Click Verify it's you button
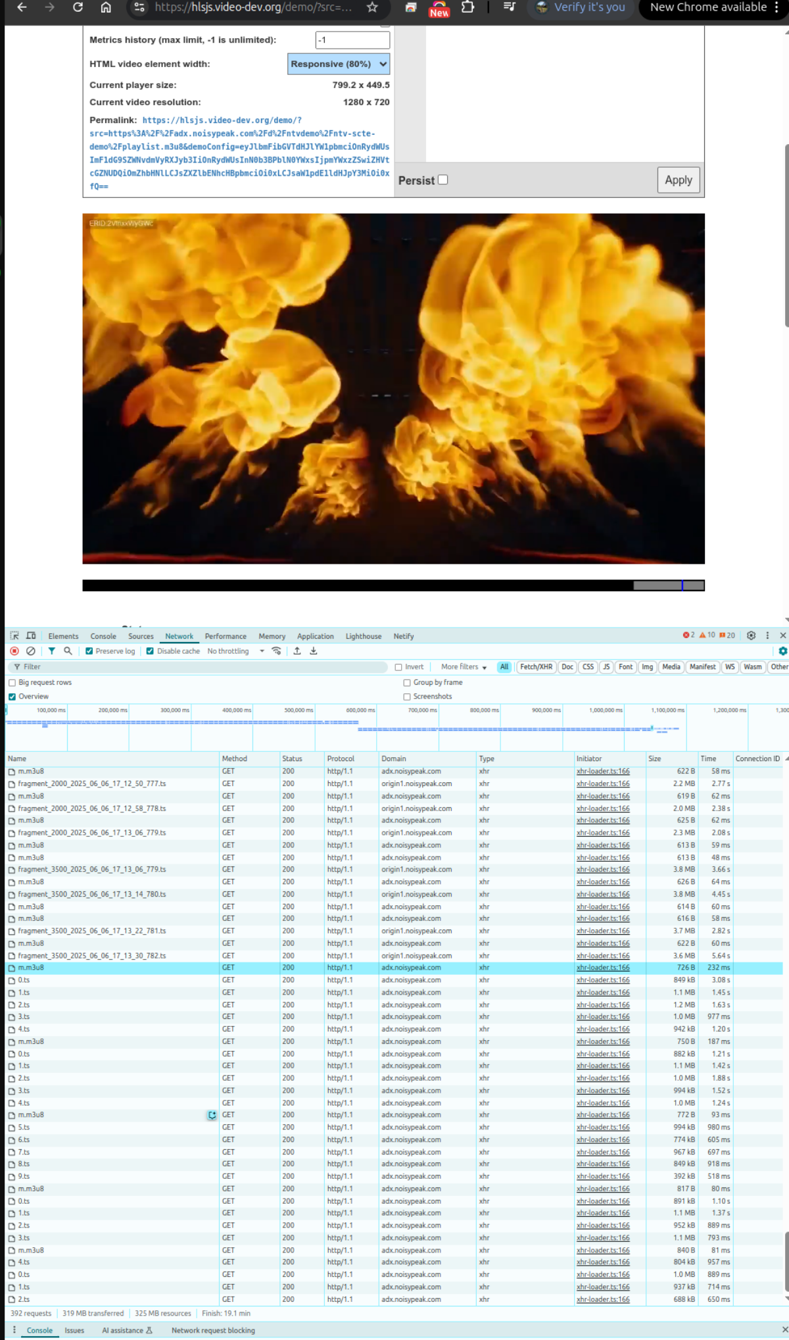This screenshot has width=789, height=1340. [x=581, y=7]
